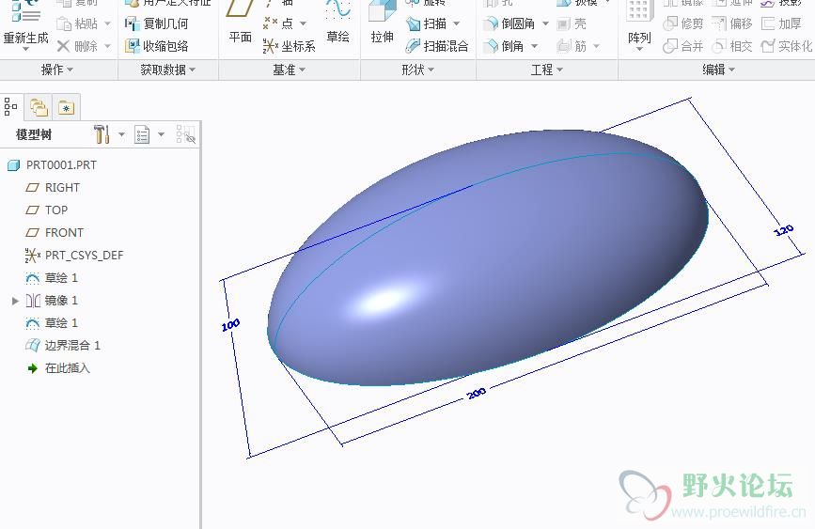The height and width of the screenshot is (529, 815).
Task: Switch to the favorites navigator tab
Action: coord(67,107)
